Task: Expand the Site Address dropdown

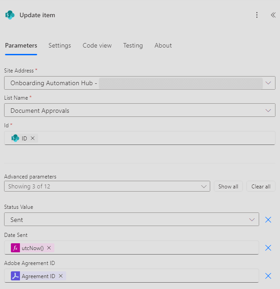Action: pyautogui.click(x=268, y=83)
